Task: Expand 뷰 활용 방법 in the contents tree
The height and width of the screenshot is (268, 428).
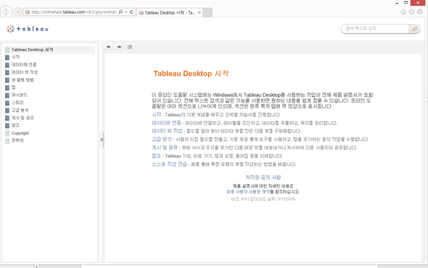Action: click(x=23, y=80)
